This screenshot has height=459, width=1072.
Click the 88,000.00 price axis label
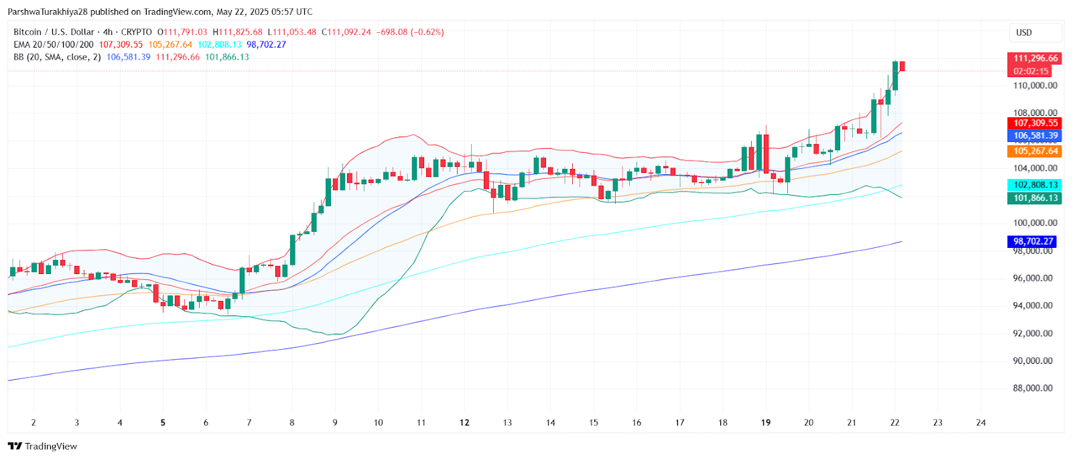(x=1032, y=388)
